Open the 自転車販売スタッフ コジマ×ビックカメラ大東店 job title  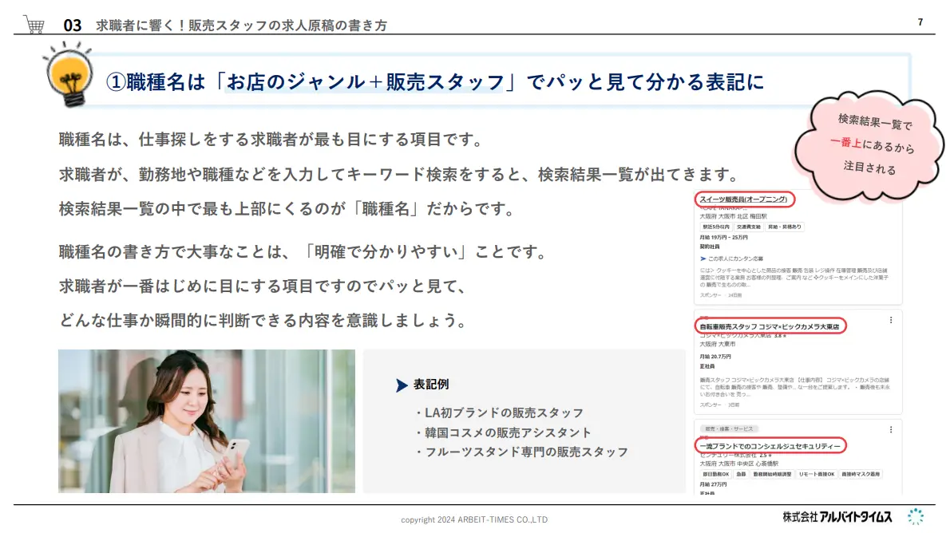click(770, 326)
